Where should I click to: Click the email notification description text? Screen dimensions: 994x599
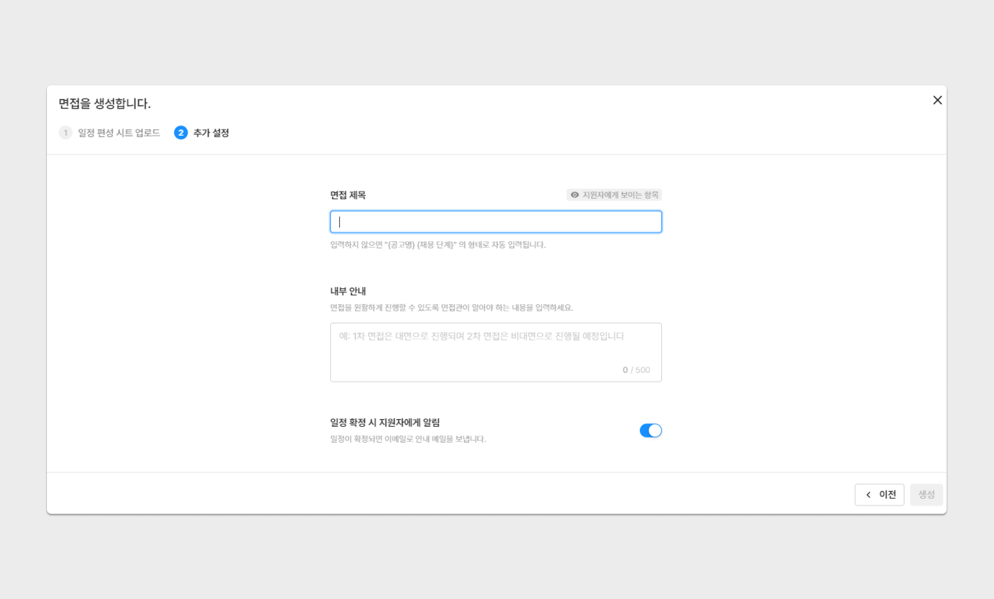408,439
